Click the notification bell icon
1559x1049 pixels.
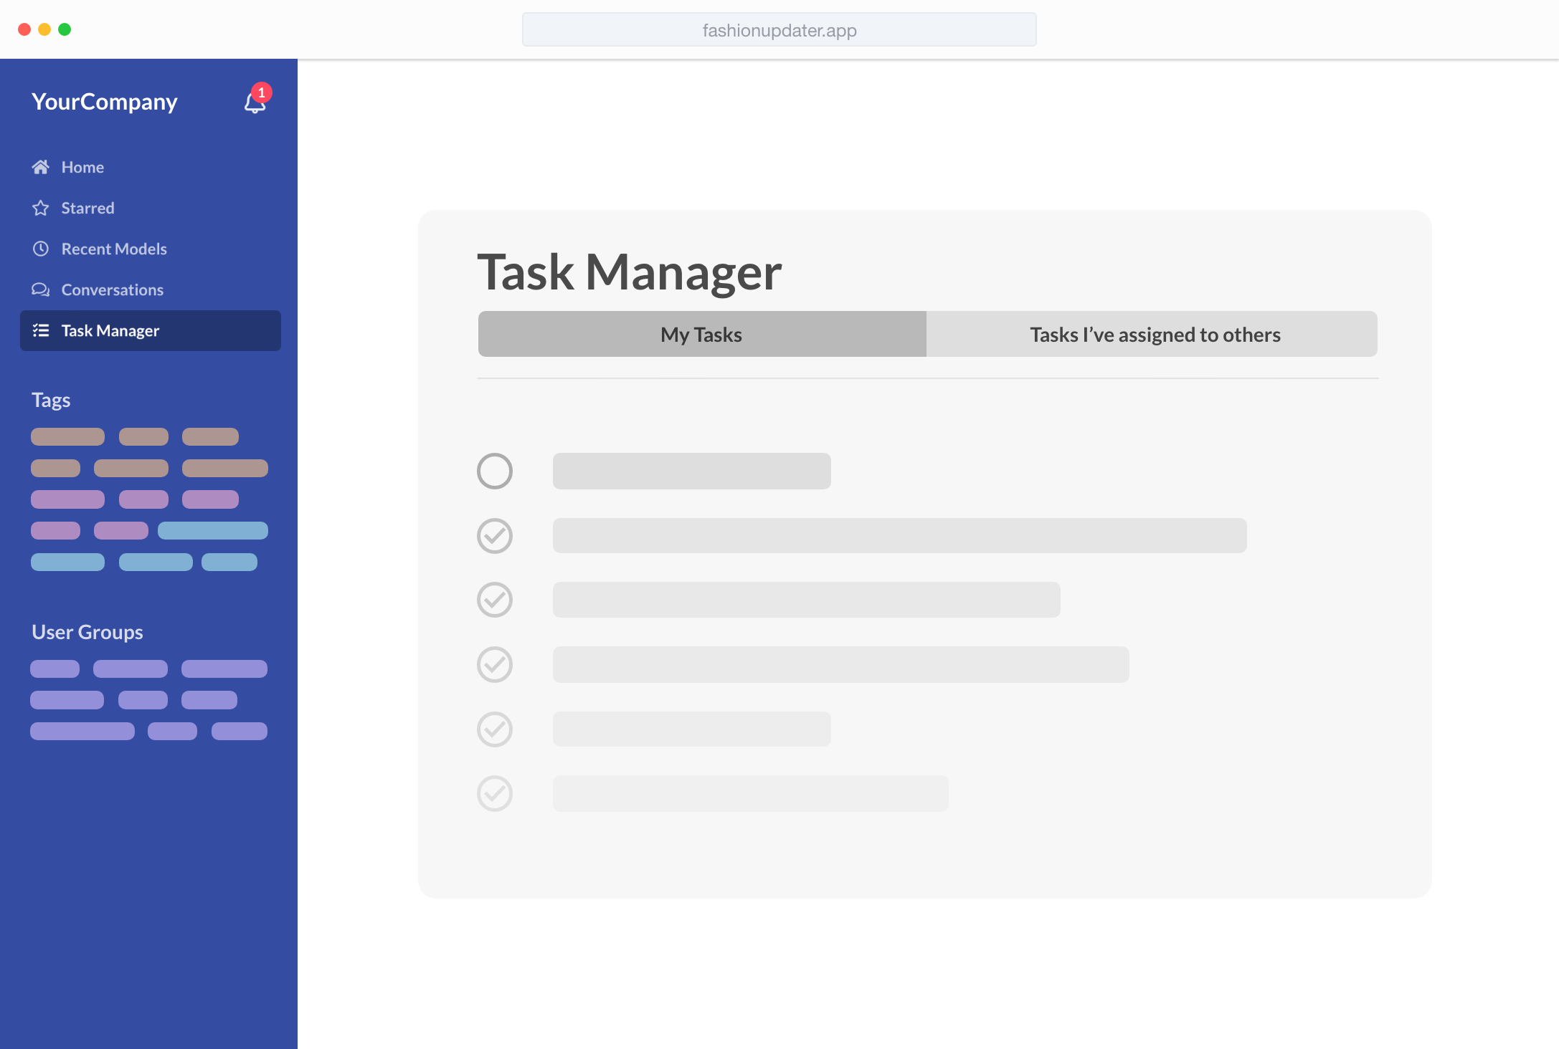[x=254, y=105]
